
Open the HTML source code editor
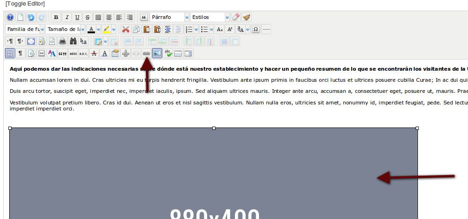(52, 41)
